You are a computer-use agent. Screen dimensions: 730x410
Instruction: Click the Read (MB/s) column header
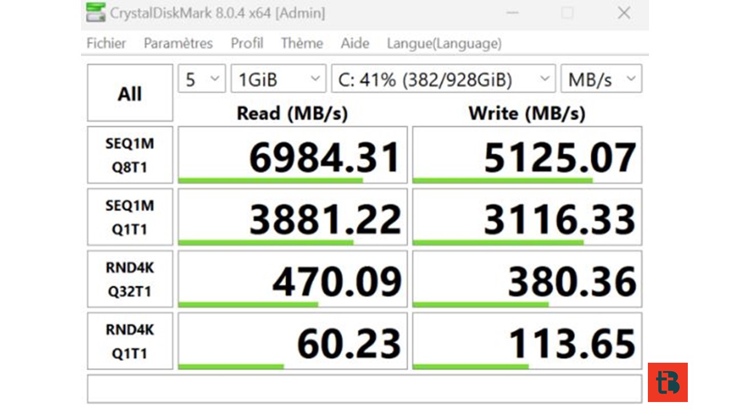(292, 113)
